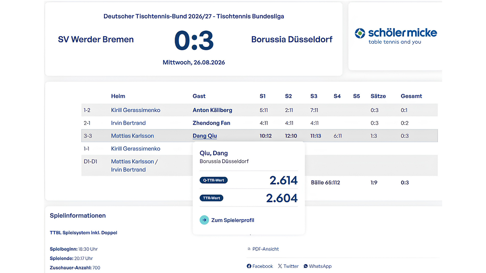The image size is (486, 273).
Task: Click the TTR-Wert badge
Action: pyautogui.click(x=211, y=198)
